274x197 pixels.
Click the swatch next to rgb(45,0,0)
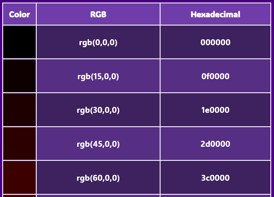click(x=19, y=144)
